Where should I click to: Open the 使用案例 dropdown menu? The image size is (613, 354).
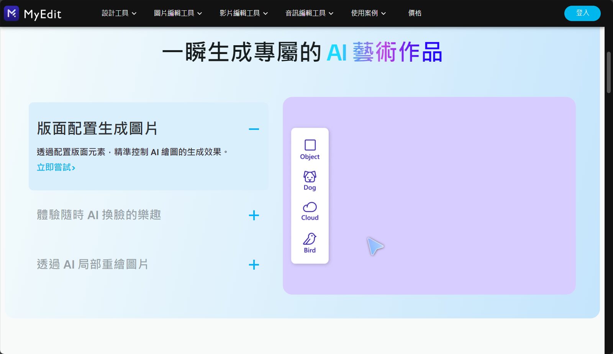click(x=369, y=13)
